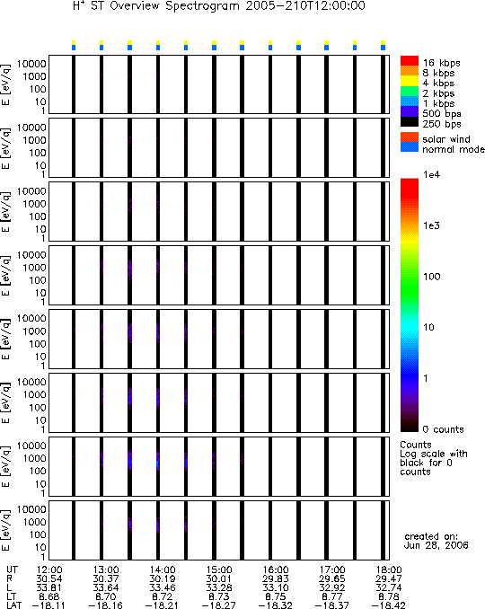This screenshot has height=609, width=485.
Task: Click the blue 1 kbps legend swatch
Action: (x=410, y=101)
